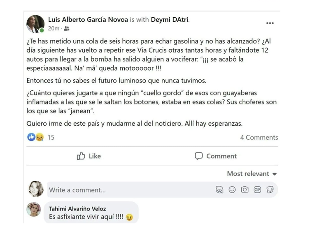The image size is (317, 233).
Task: Open the 4 Comments link
Action: pos(259,137)
